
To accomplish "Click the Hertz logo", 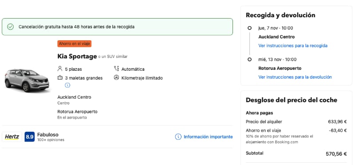I will pos(12,137).
